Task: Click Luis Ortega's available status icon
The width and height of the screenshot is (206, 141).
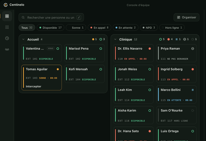Action: click(193, 131)
